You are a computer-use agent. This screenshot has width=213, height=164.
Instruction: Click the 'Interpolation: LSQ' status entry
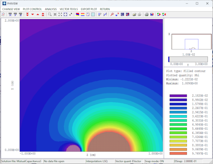(97, 161)
